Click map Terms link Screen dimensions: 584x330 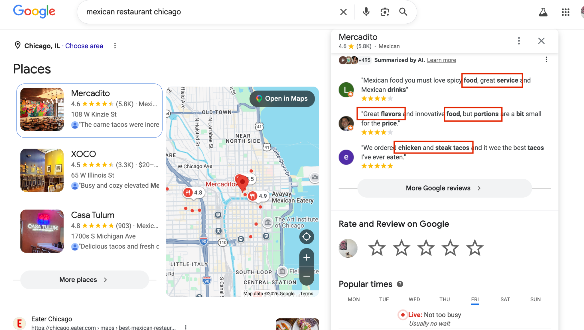307,294
